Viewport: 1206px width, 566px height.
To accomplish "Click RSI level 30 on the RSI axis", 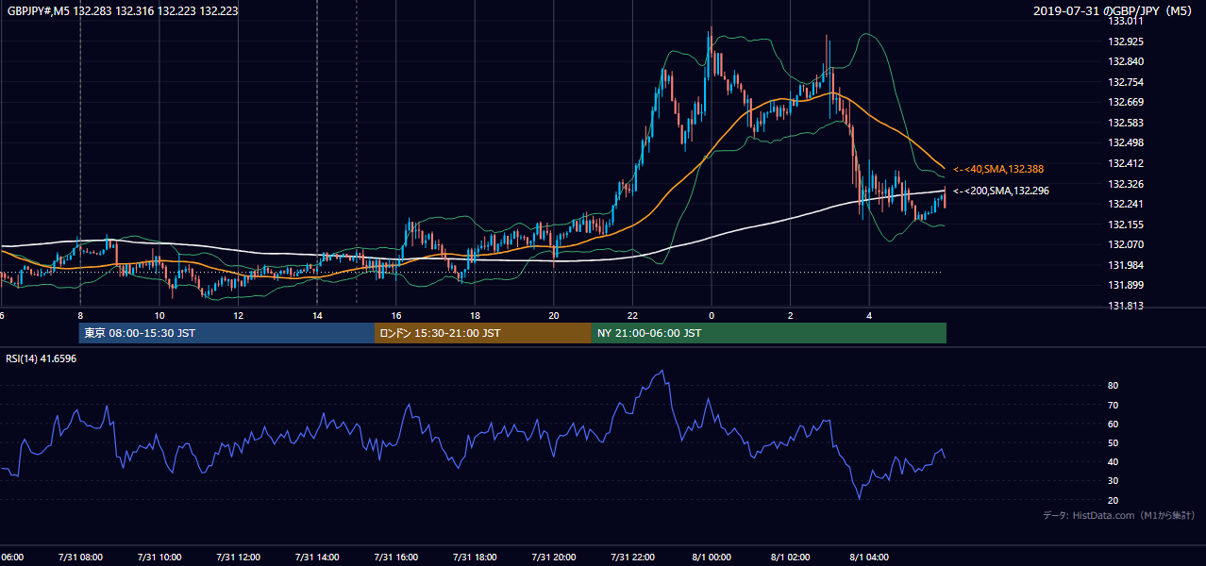I will pyautogui.click(x=1114, y=481).
